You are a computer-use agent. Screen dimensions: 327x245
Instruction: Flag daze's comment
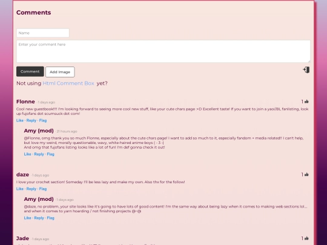click(43, 189)
